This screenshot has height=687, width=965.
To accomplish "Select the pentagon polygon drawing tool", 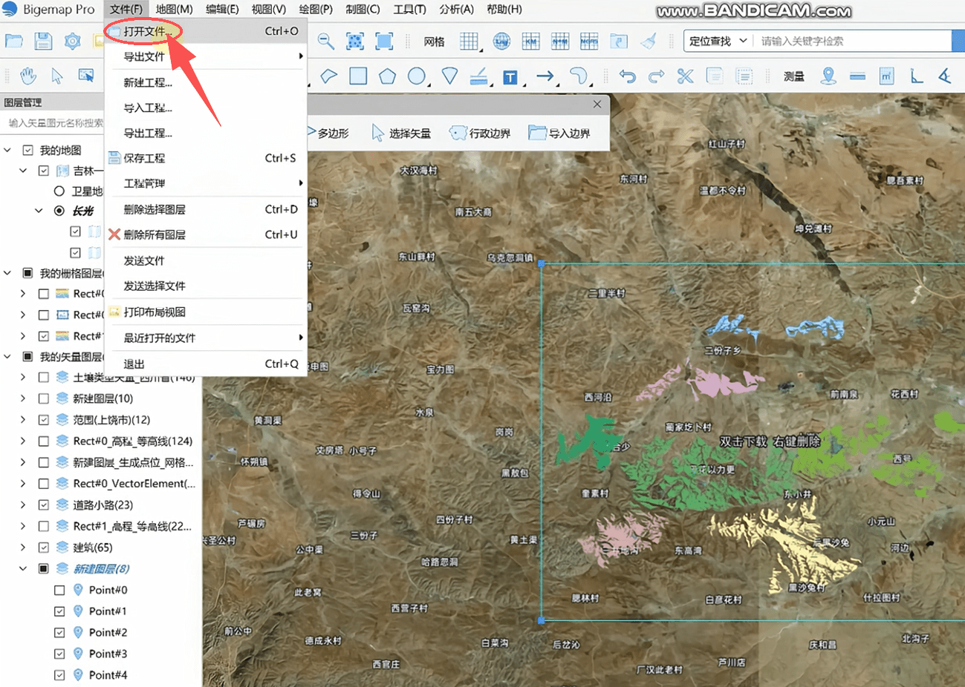I will (x=387, y=76).
